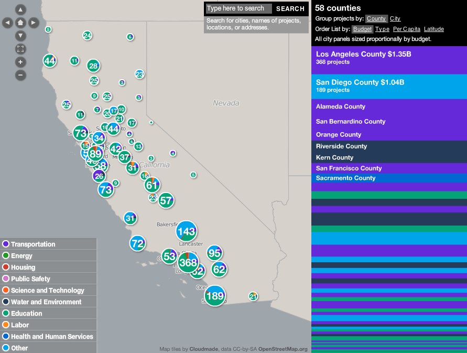Zoom in using the plus button
Image resolution: width=467 pixels, height=353 pixels.
[20, 62]
